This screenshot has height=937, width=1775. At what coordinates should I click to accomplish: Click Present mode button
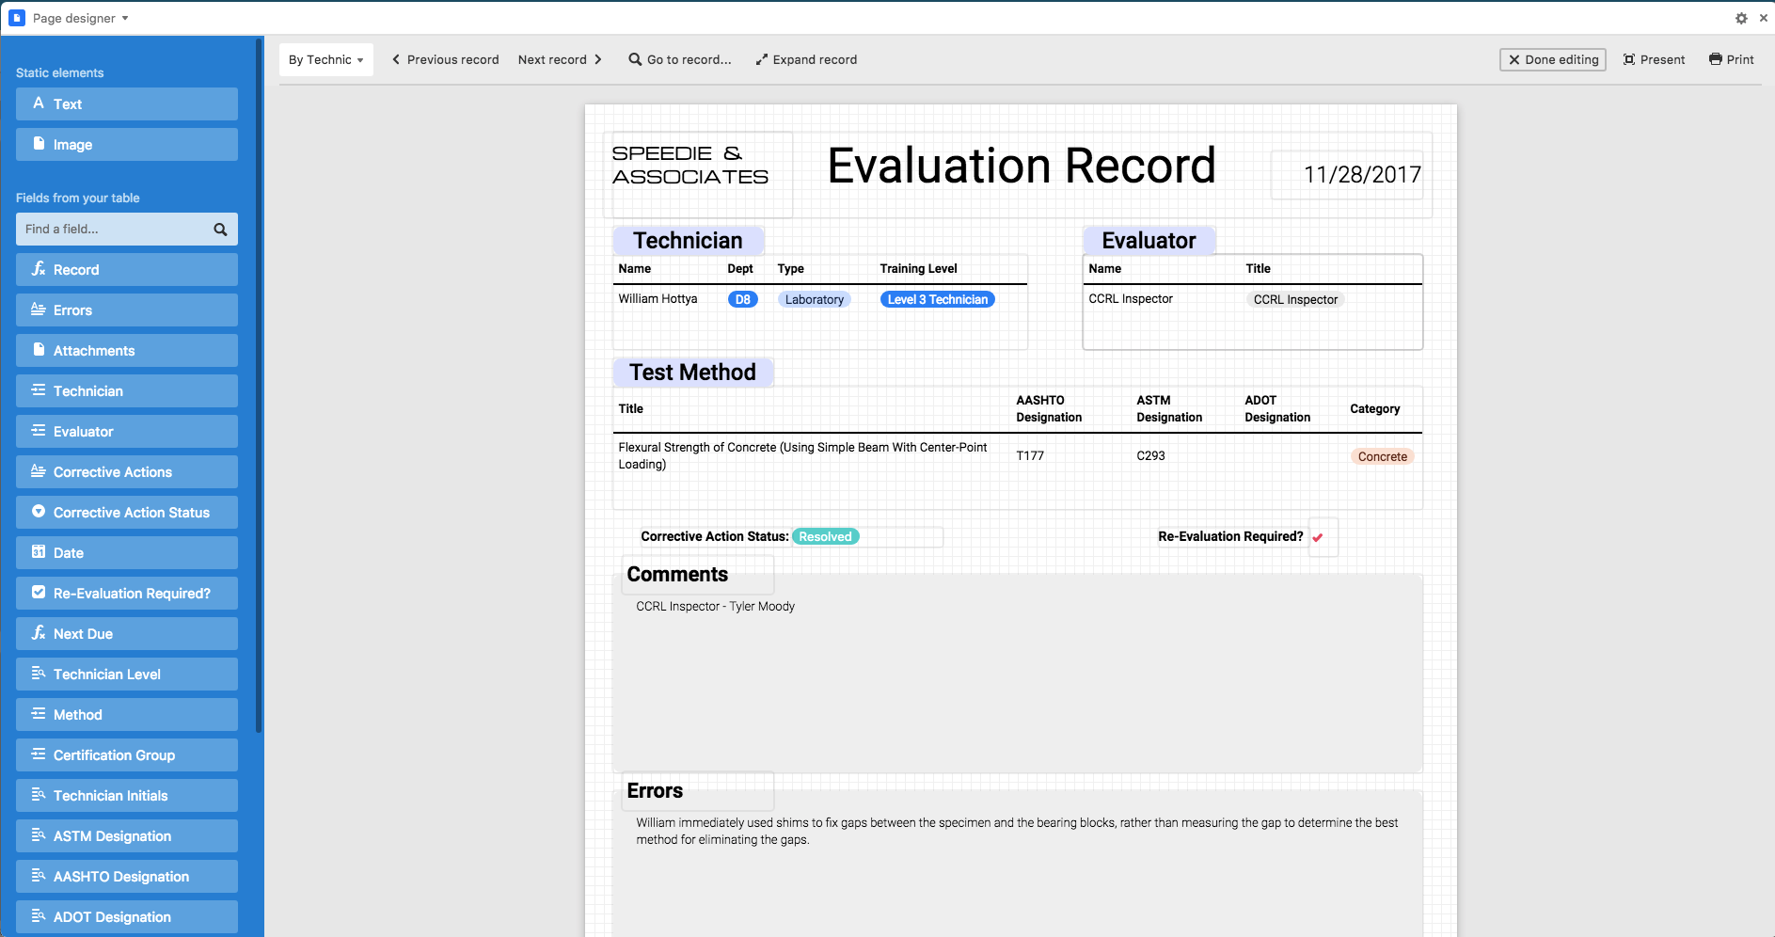click(x=1655, y=59)
